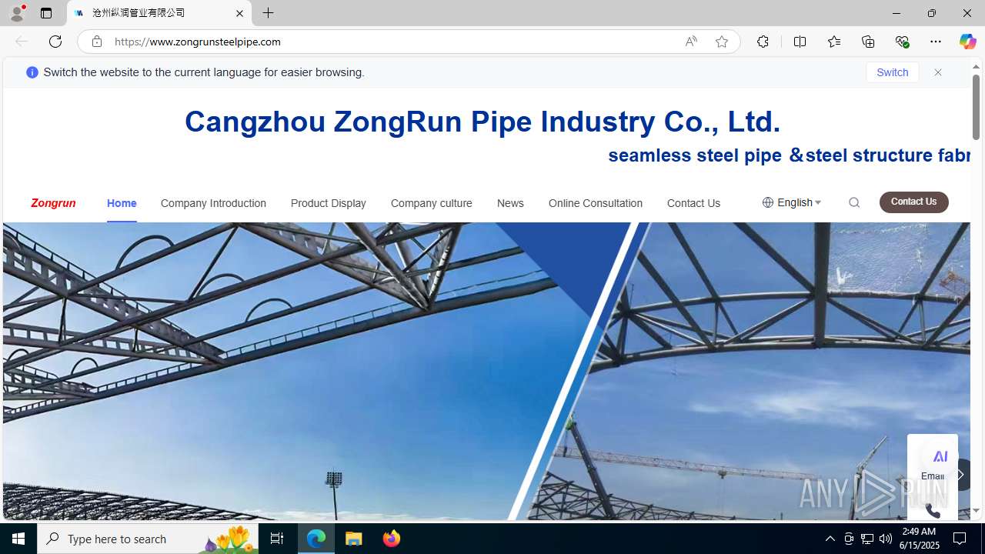Viewport: 985px width, 554px height.
Task: Toggle Split screen view
Action: pyautogui.click(x=800, y=42)
